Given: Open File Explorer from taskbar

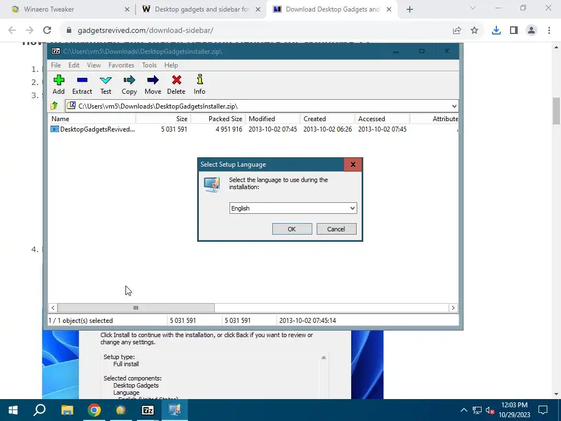Looking at the screenshot, I should [67, 410].
